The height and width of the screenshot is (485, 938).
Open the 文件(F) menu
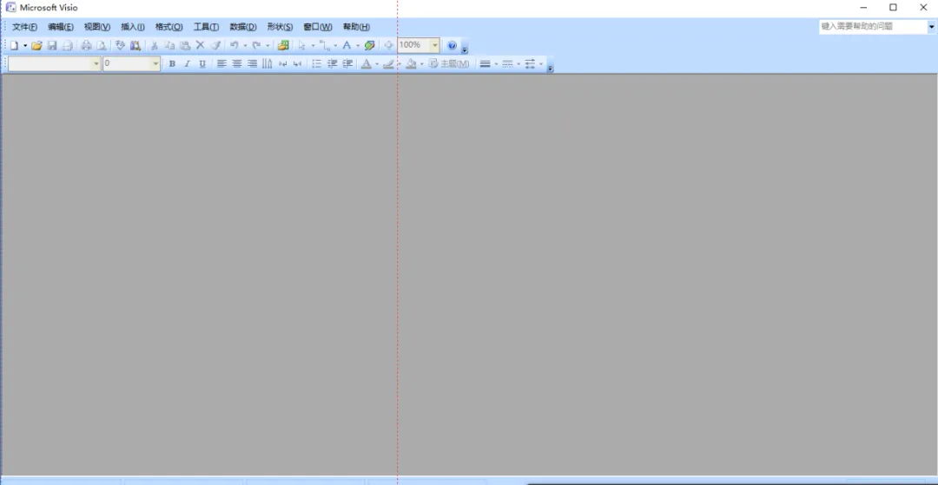pyautogui.click(x=24, y=27)
